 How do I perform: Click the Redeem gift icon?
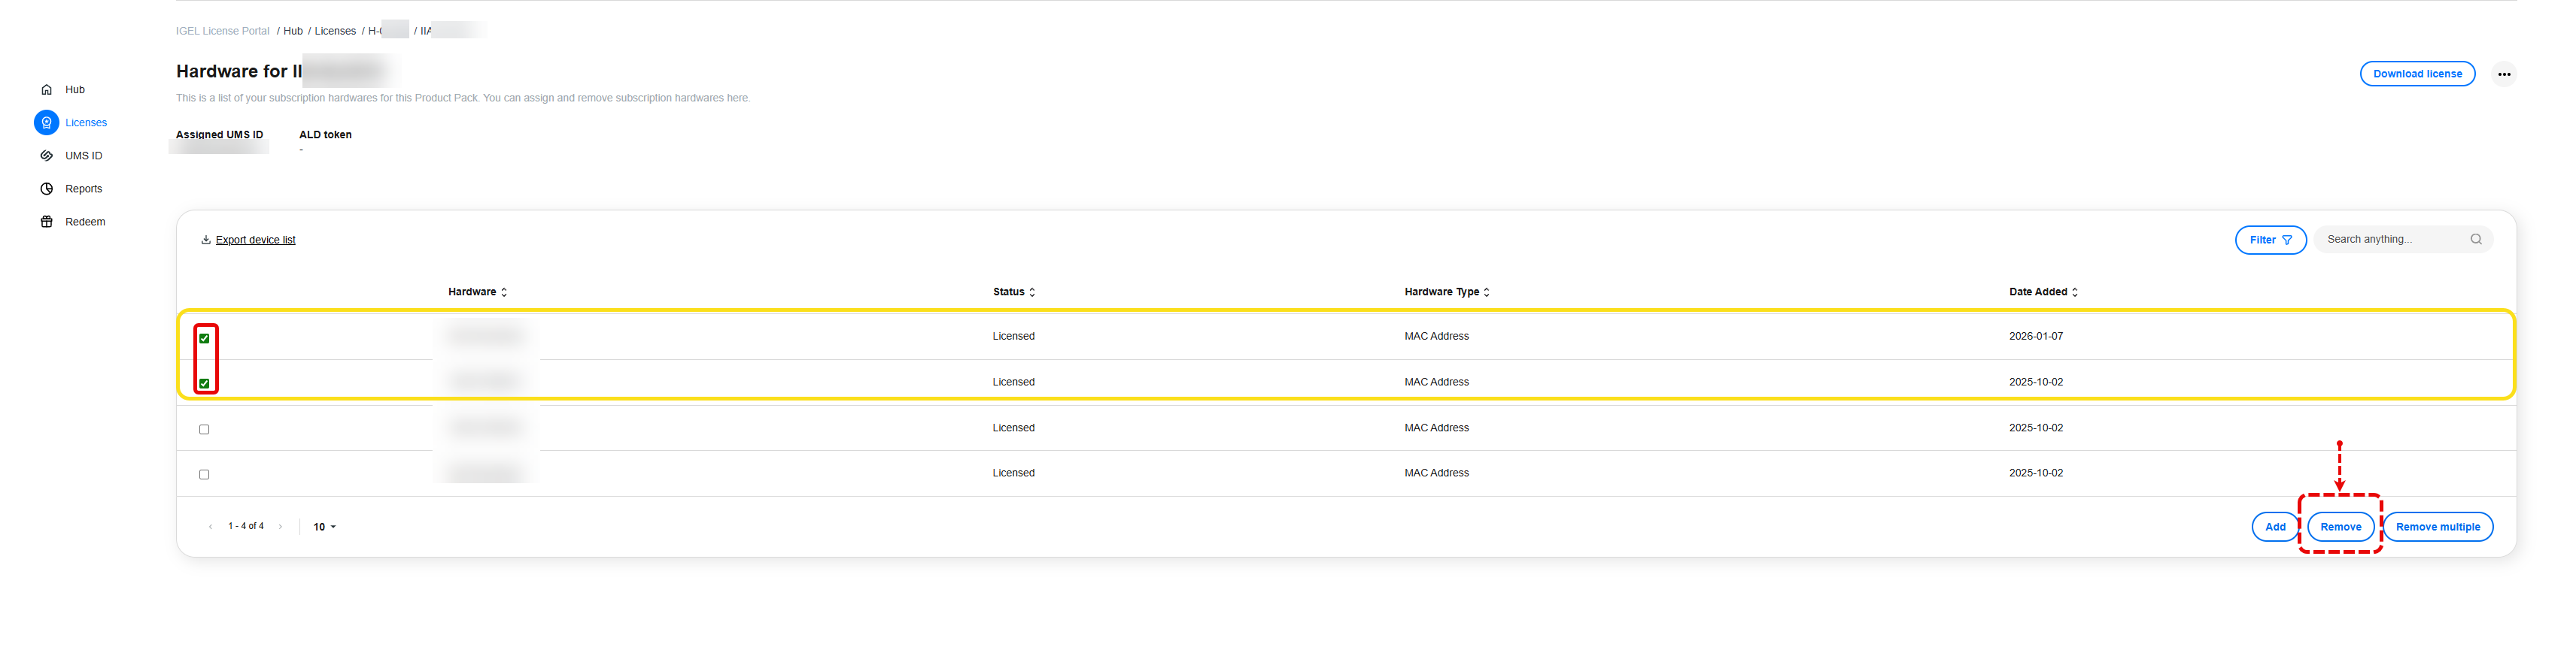pos(46,222)
